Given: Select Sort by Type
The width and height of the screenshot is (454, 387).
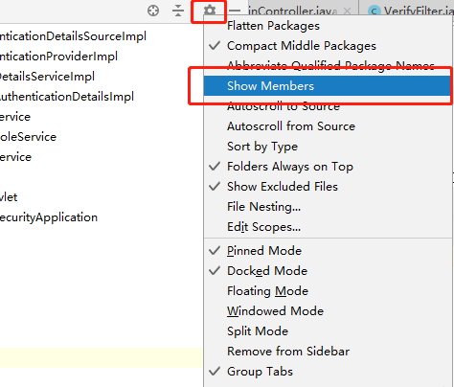Looking at the screenshot, I should pyautogui.click(x=262, y=147).
